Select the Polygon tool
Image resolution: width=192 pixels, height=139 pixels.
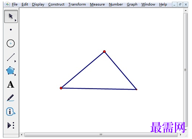point(10,71)
